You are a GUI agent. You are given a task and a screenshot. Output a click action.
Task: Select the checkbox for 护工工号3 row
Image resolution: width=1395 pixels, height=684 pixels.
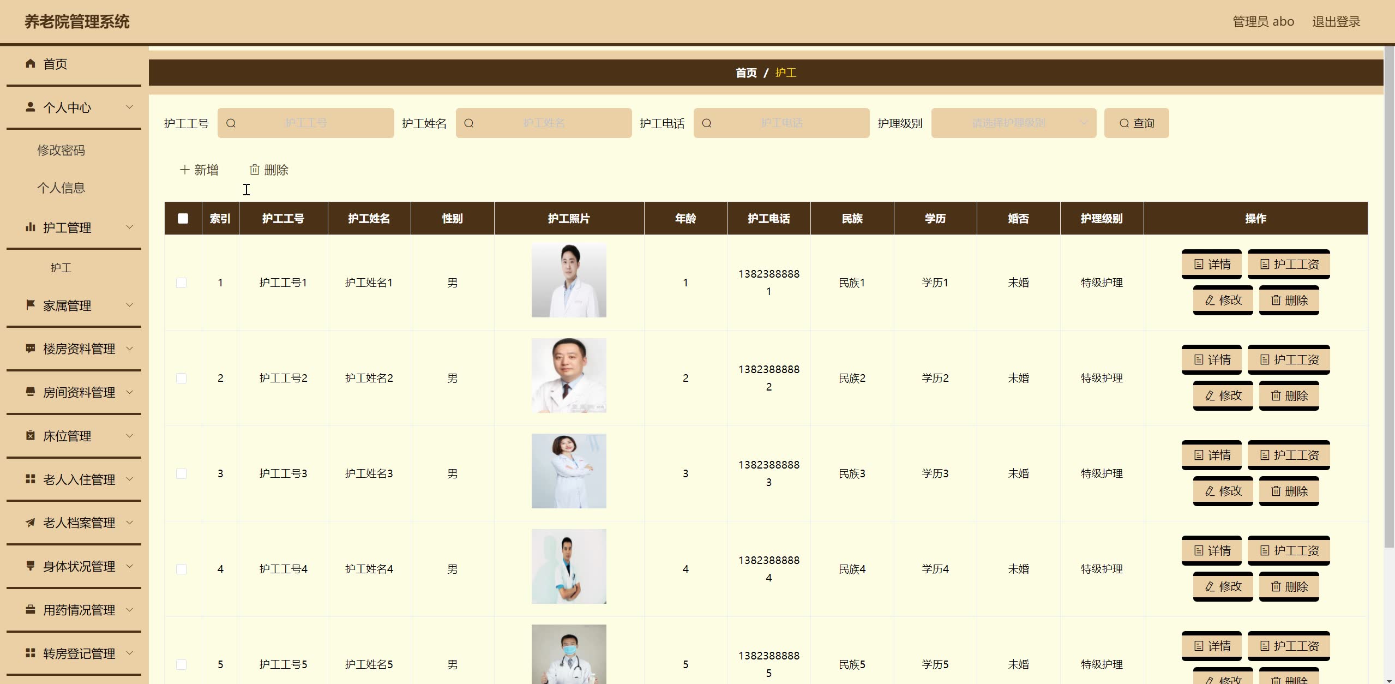tap(182, 473)
